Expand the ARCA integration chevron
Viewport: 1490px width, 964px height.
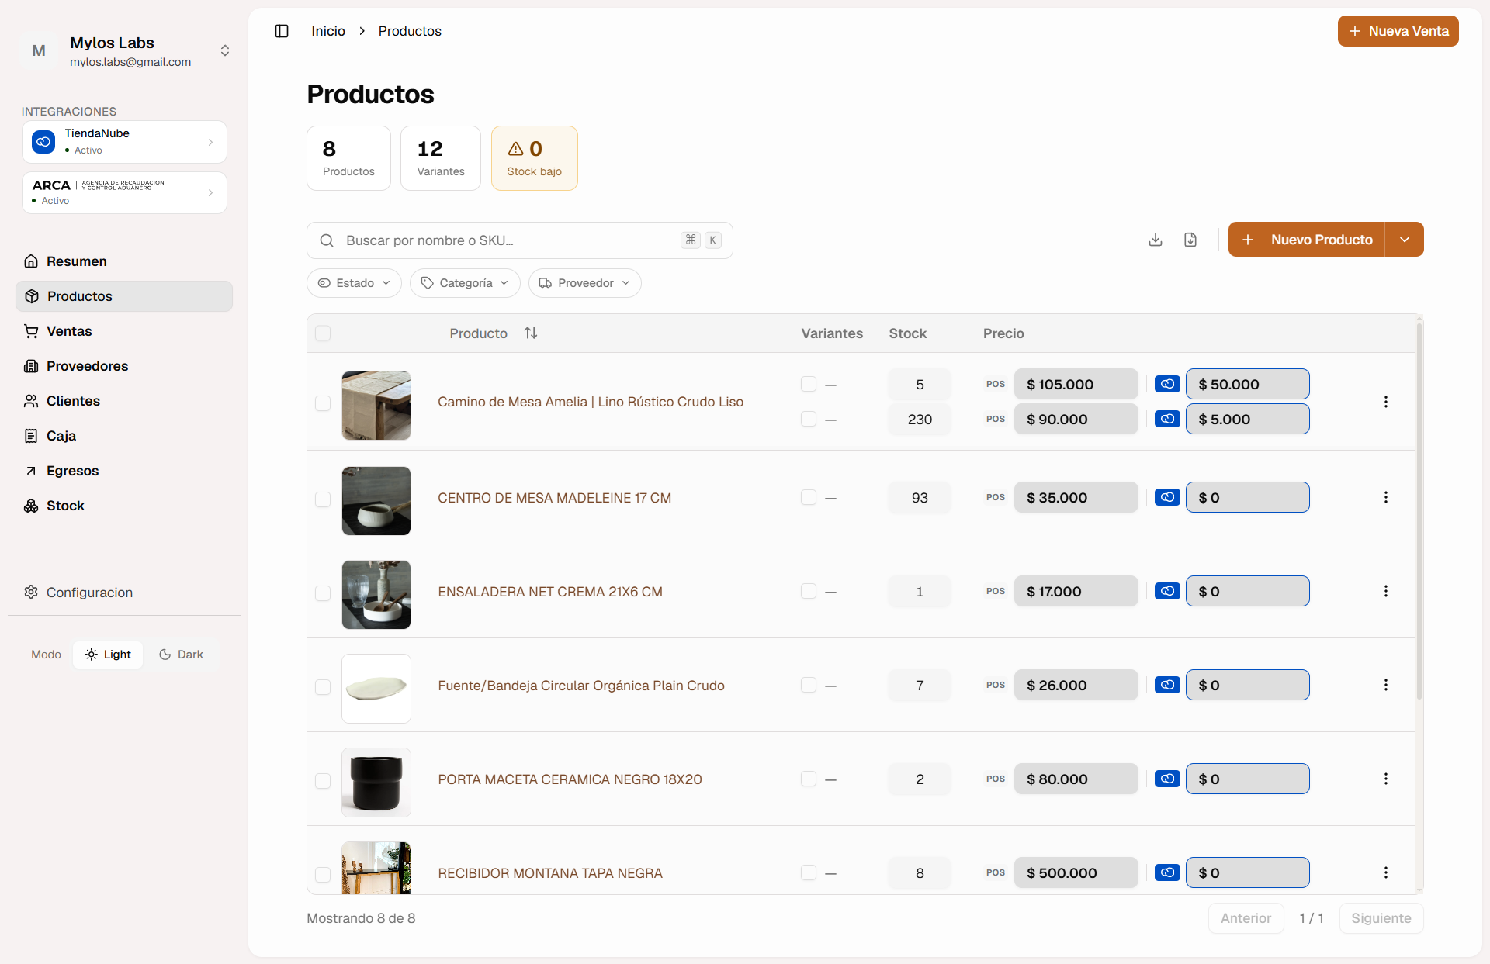point(210,192)
